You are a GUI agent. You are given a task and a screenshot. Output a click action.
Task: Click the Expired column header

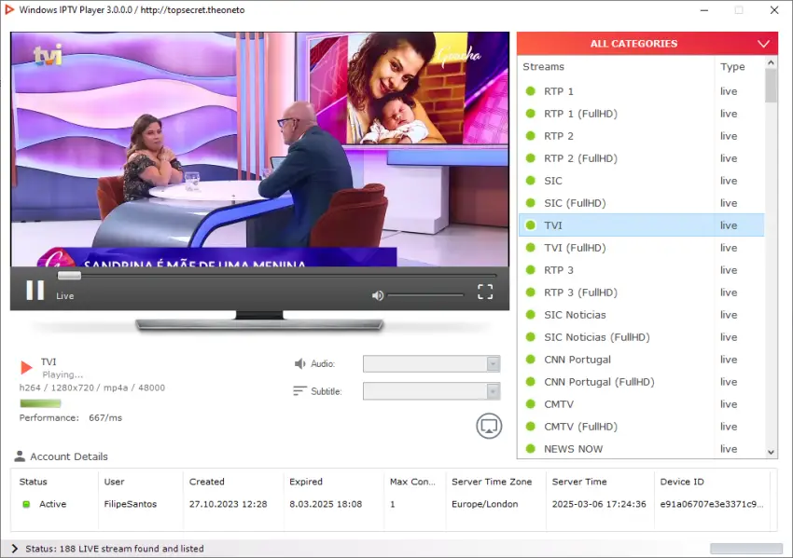click(x=305, y=482)
